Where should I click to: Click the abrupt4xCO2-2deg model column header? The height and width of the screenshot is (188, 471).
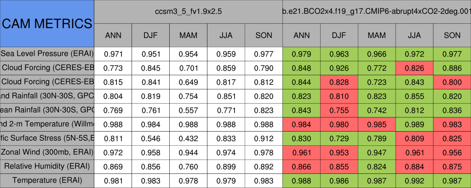377,11
